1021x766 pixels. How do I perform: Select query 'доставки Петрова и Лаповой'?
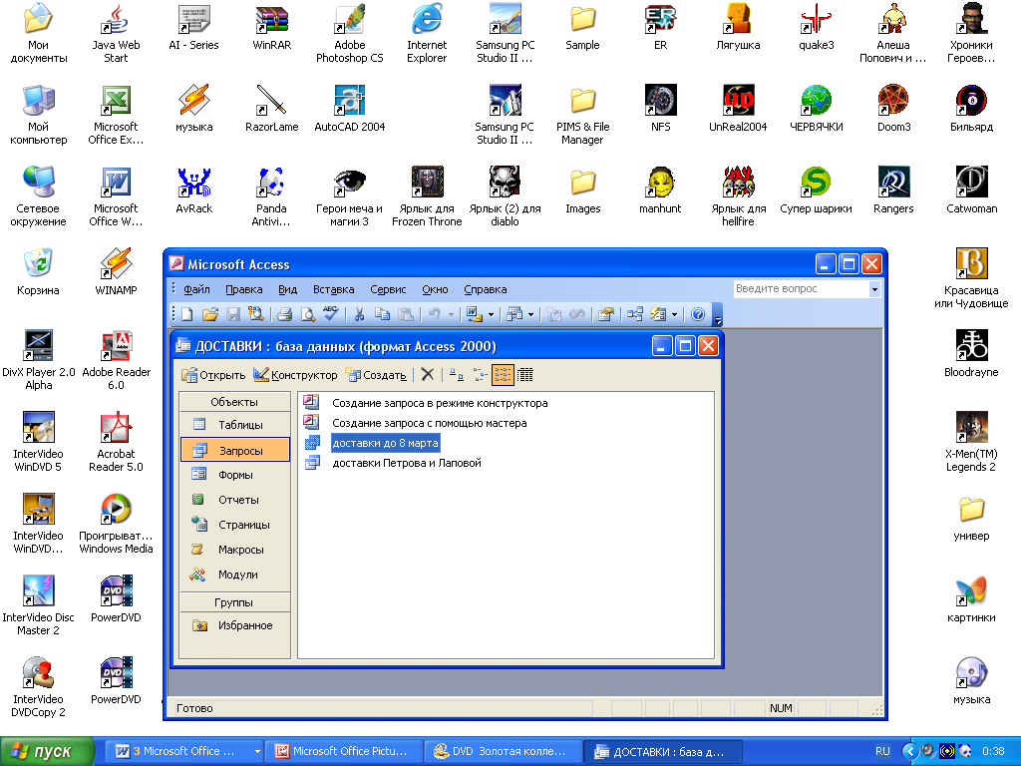[x=407, y=463]
